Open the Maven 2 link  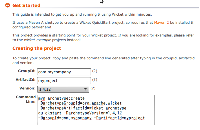pyautogui.click(x=161, y=23)
